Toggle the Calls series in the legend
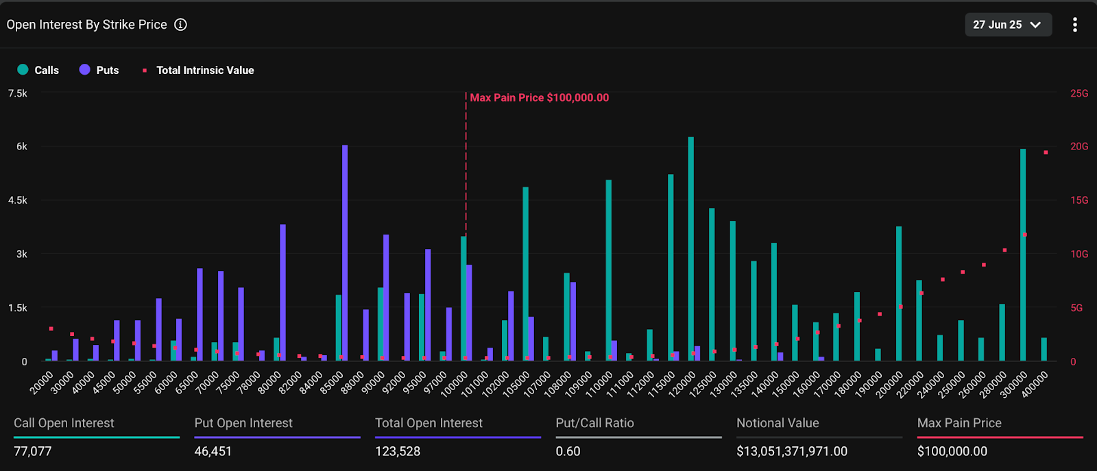 coord(38,70)
